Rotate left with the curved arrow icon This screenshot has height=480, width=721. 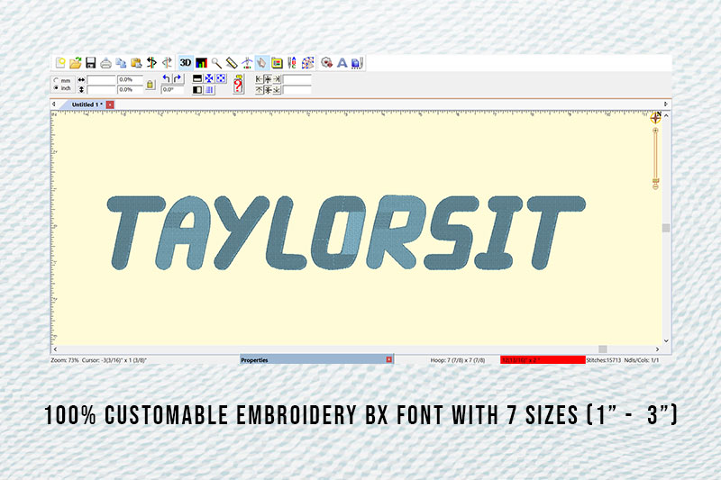167,78
